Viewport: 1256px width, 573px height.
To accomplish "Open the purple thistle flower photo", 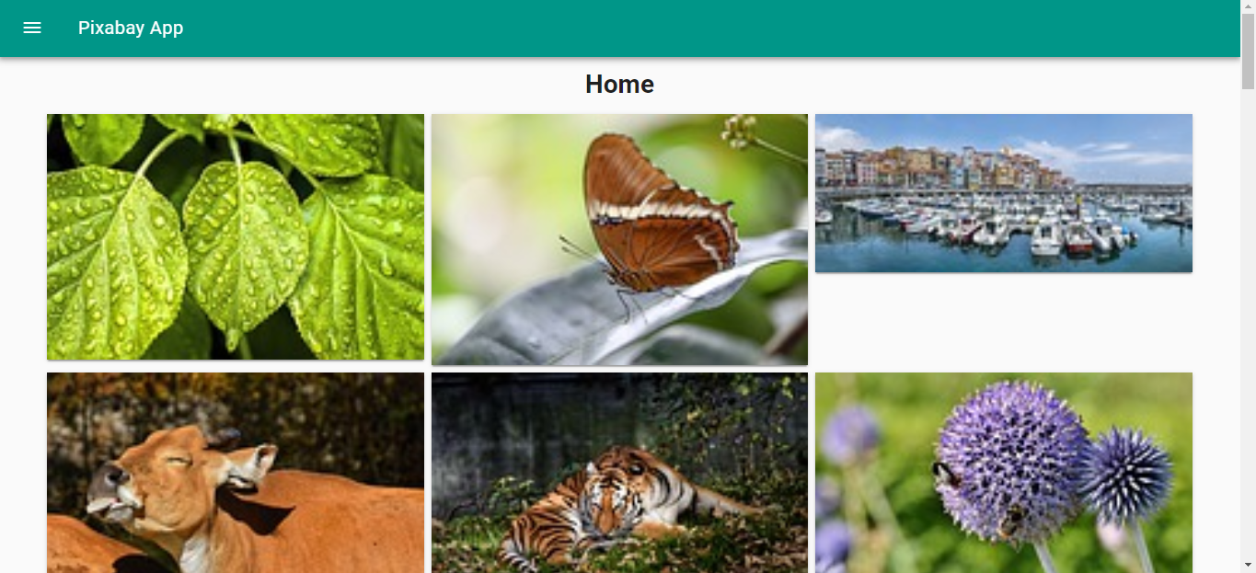I will tap(1004, 473).
